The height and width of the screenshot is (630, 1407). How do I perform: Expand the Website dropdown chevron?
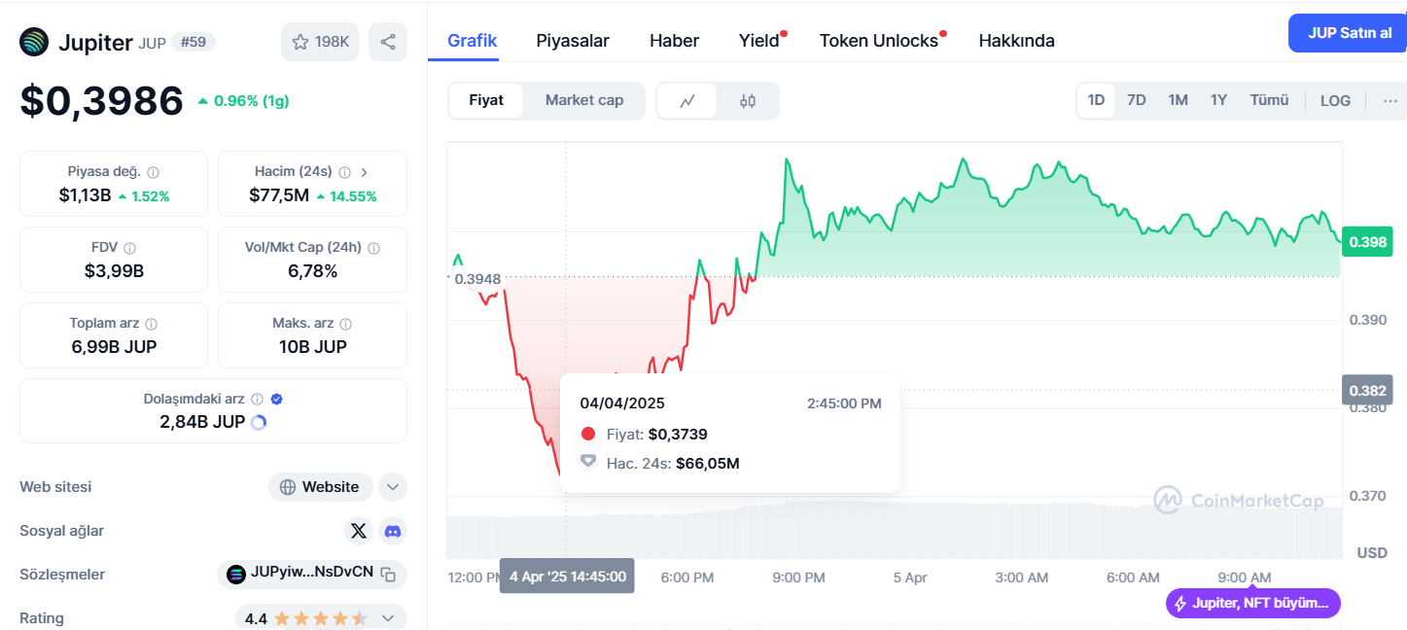[393, 487]
